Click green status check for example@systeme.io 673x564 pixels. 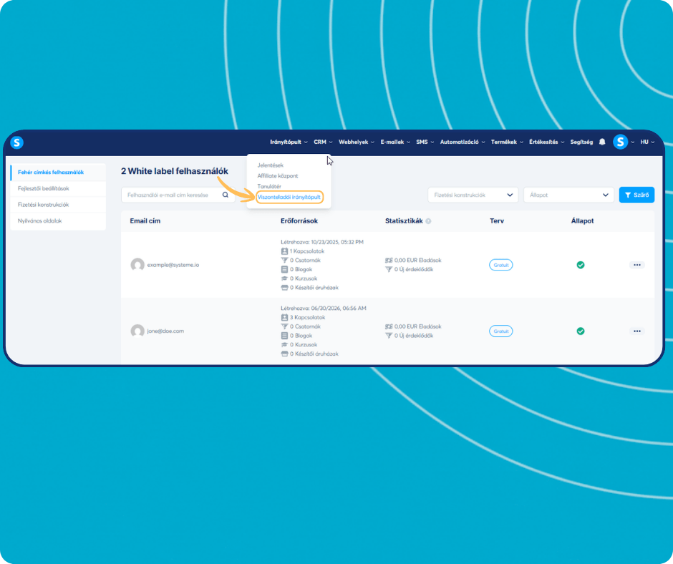point(581,265)
